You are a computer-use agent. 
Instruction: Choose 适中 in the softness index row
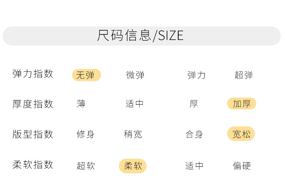(x=194, y=166)
